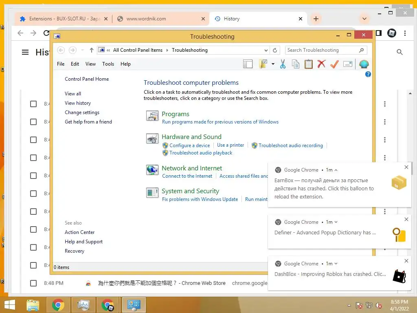Click the Paste clipboard toolbar icon

point(309,64)
